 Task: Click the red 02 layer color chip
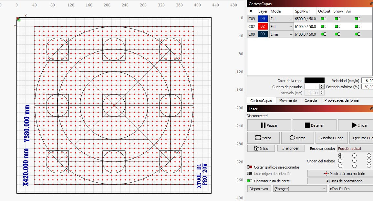[x=263, y=26]
